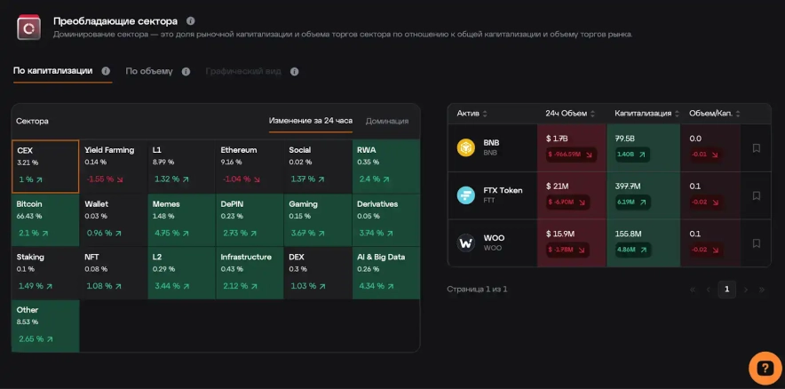Click info icon beside По капитализации tab
Image resolution: width=785 pixels, height=389 pixels.
click(x=106, y=71)
